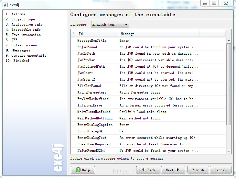Screen dimensions: 236x178
Task: Select the NoJvmFound message row
Action: (87, 47)
